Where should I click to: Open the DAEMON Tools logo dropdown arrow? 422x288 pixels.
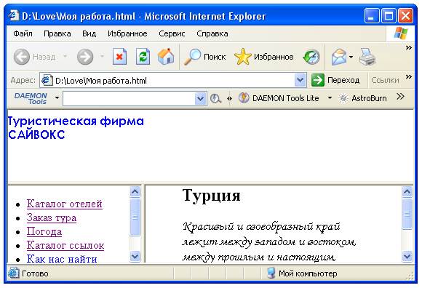click(57, 98)
